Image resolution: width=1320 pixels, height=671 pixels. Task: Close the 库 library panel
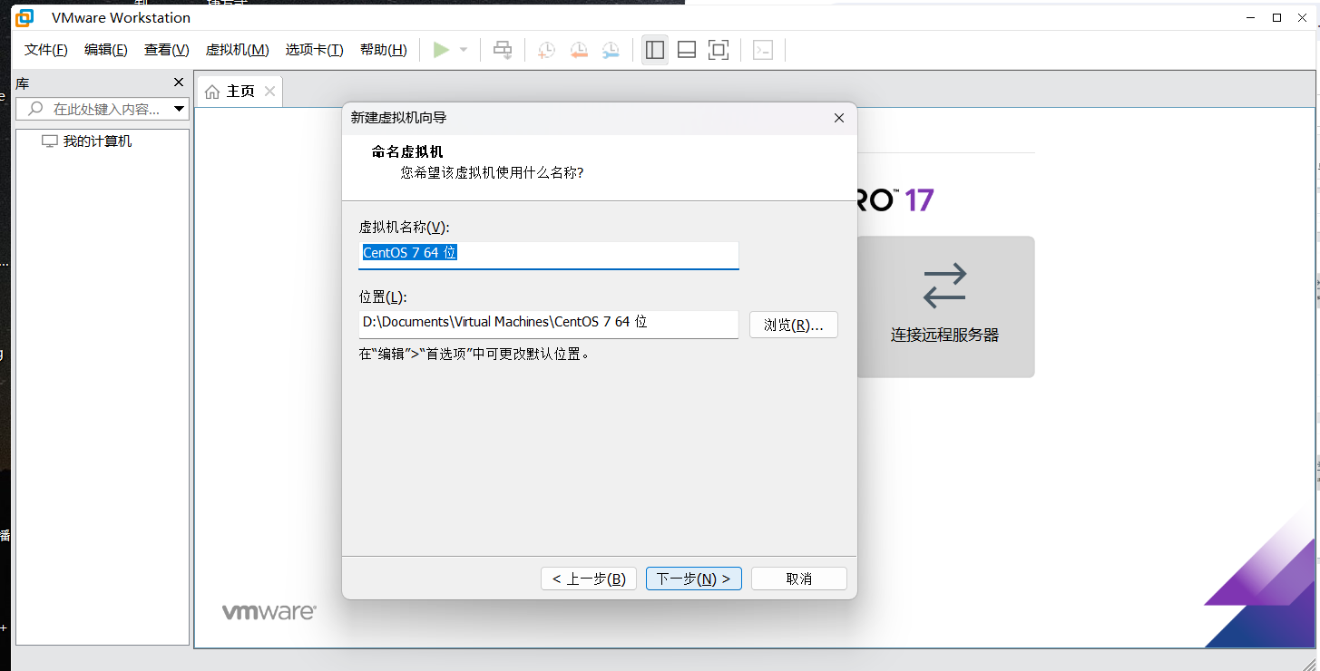(179, 83)
